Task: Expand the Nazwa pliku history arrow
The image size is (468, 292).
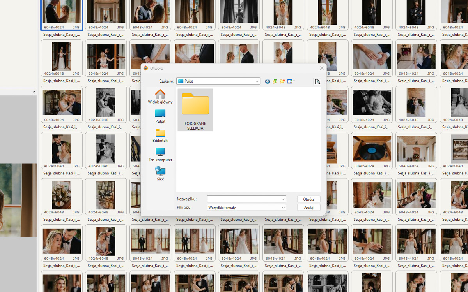Action: point(283,199)
